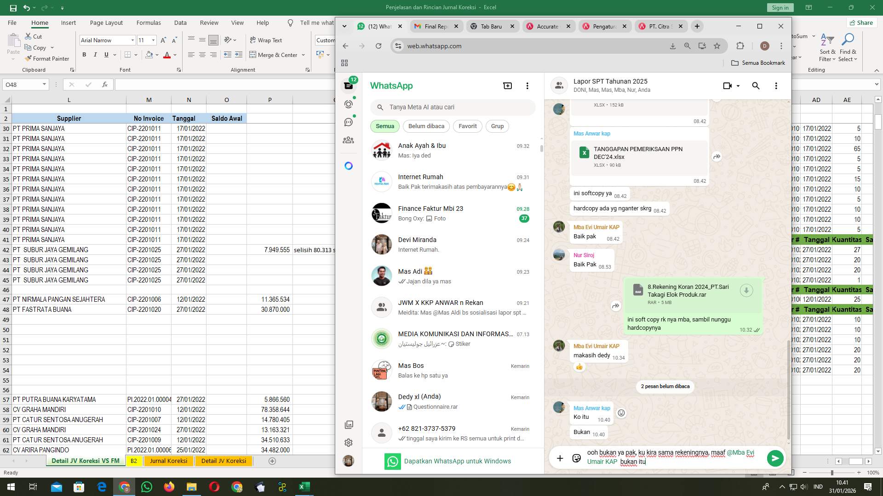Select Format Painter in Excel
Screen dimensions: 883x496
(x=47, y=58)
